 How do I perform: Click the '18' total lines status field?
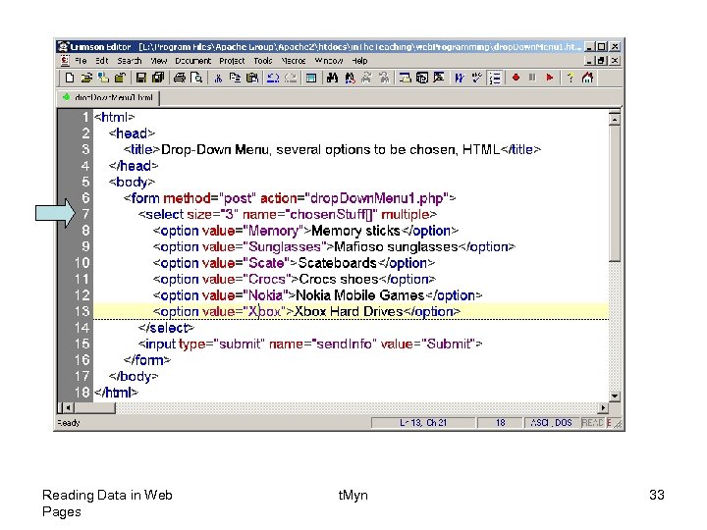[x=500, y=423]
